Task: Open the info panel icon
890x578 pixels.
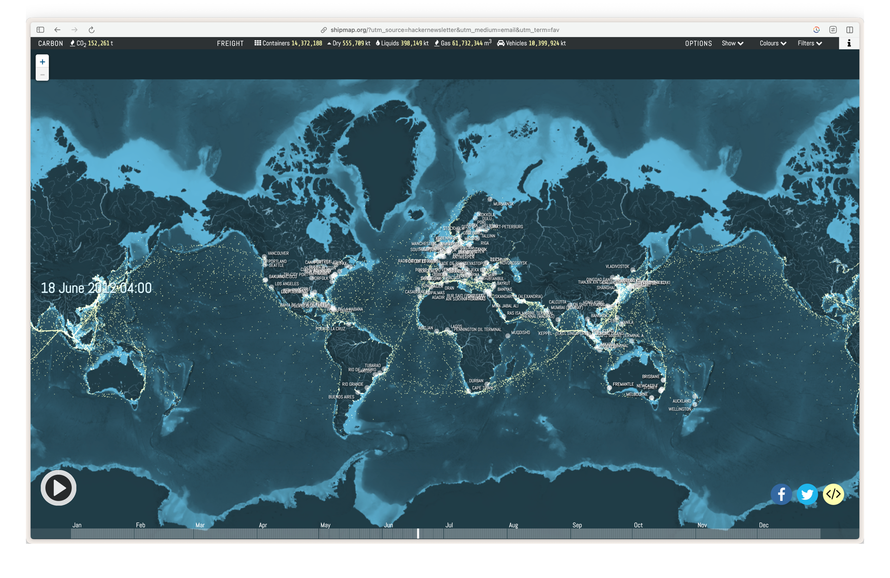Action: point(849,43)
